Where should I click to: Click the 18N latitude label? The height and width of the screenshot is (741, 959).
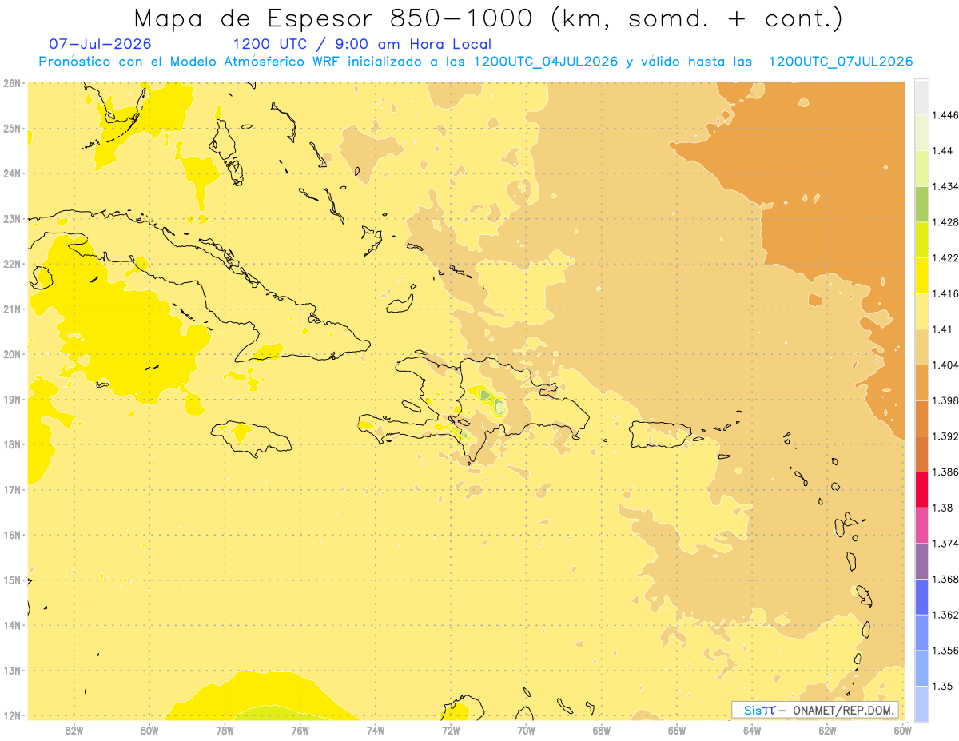pos(12,444)
